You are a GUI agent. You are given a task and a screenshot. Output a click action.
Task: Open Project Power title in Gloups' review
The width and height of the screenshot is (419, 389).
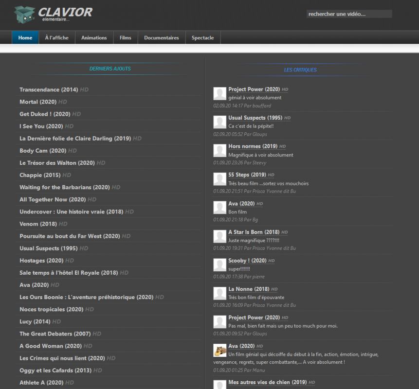point(254,318)
